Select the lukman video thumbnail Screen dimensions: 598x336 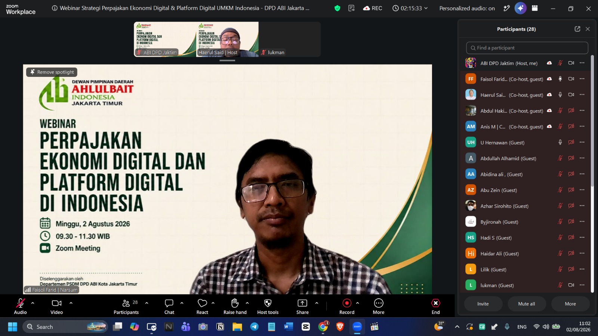(289, 39)
